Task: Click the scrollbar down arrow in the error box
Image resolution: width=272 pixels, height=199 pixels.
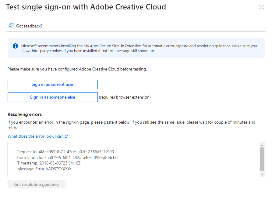Action: point(262,174)
